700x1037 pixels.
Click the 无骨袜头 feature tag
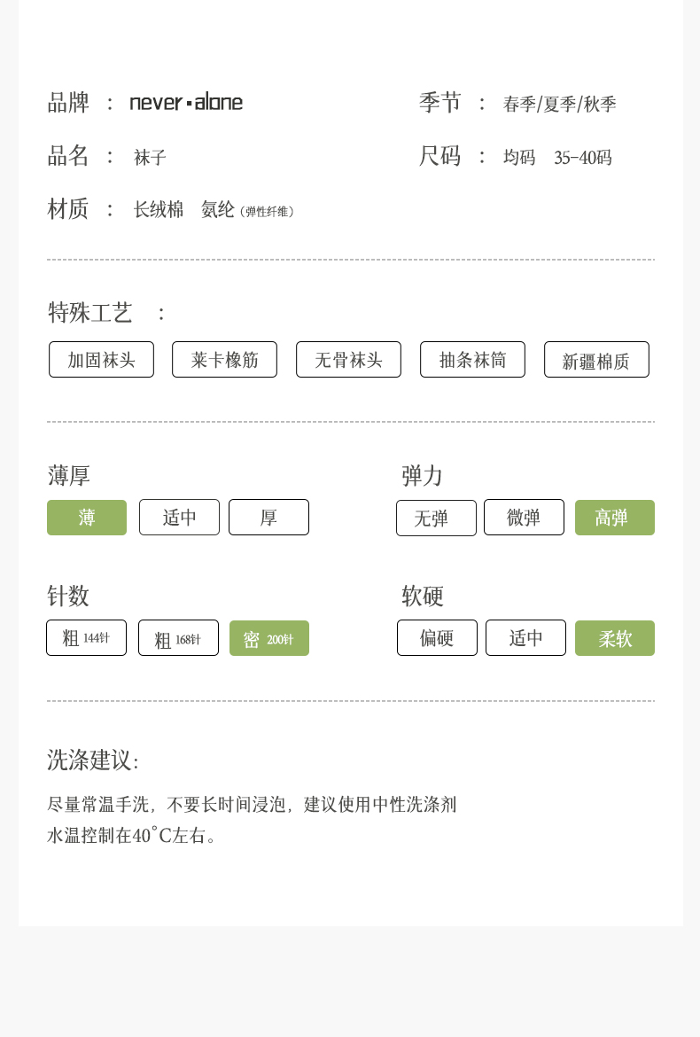tap(348, 360)
